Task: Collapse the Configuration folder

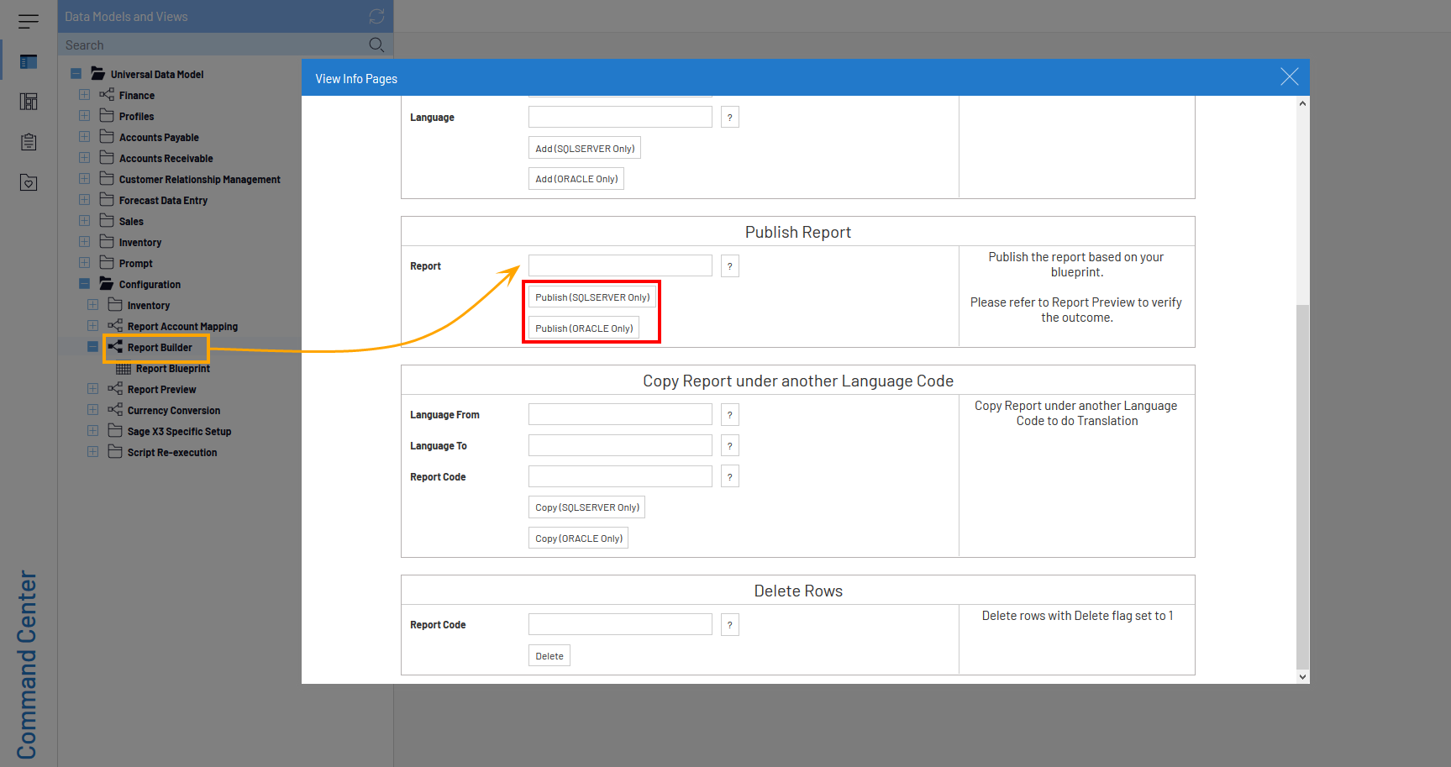Action: (x=84, y=284)
